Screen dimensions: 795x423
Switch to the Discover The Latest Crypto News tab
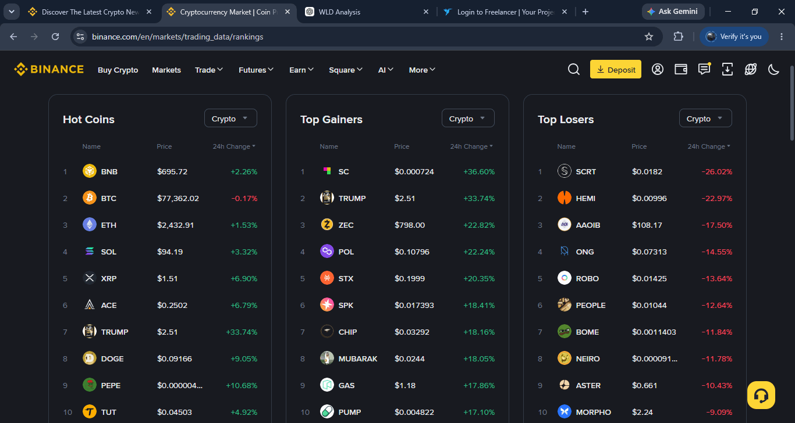coord(91,12)
